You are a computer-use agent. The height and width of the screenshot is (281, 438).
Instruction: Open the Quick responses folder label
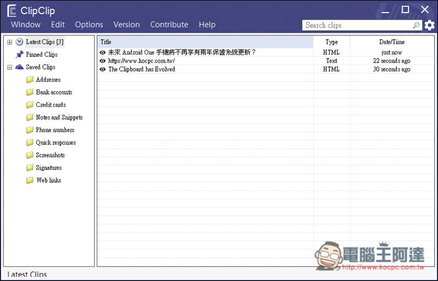(56, 142)
